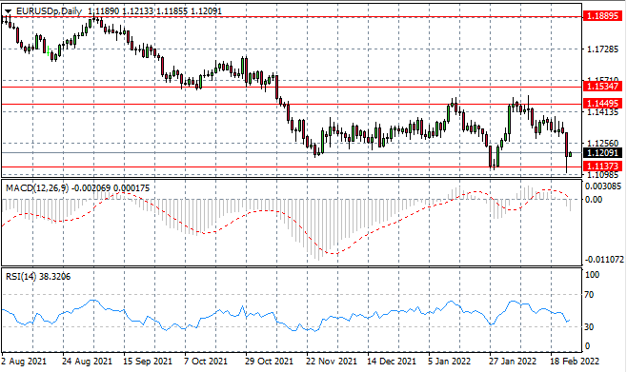This screenshot has width=627, height=372.
Task: Click the RSI(14) 38.3206 indicator label
Action: coord(38,276)
